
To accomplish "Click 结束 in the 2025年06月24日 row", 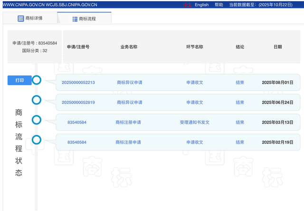I will pos(240,102).
